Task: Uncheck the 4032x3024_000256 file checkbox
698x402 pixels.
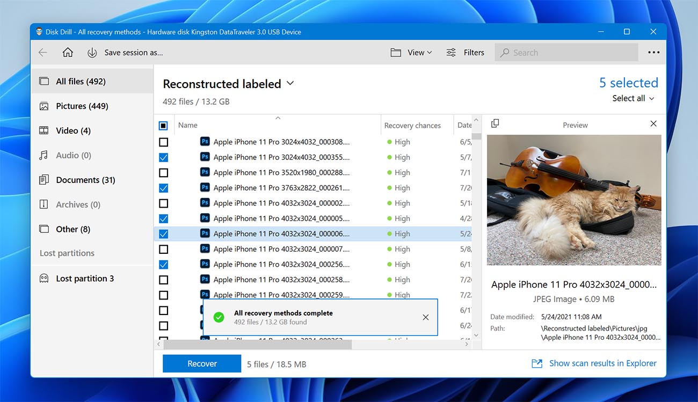Action: tap(163, 265)
